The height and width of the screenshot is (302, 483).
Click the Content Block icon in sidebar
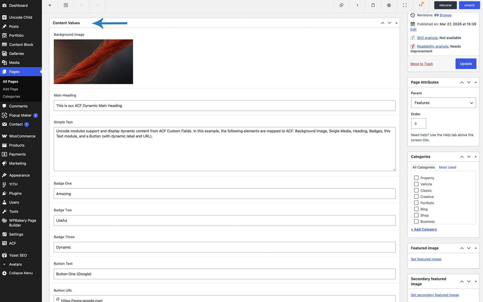[4, 45]
